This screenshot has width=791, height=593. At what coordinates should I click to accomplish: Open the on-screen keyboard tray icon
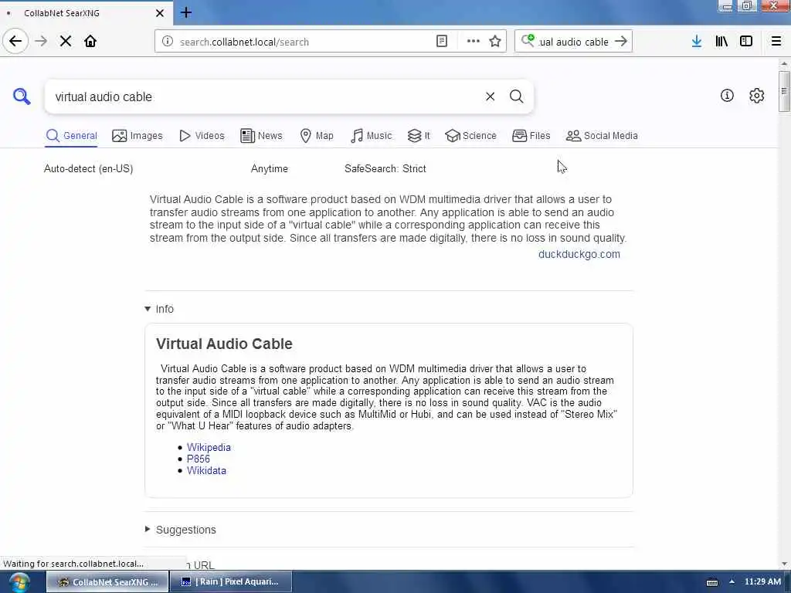pyautogui.click(x=711, y=582)
